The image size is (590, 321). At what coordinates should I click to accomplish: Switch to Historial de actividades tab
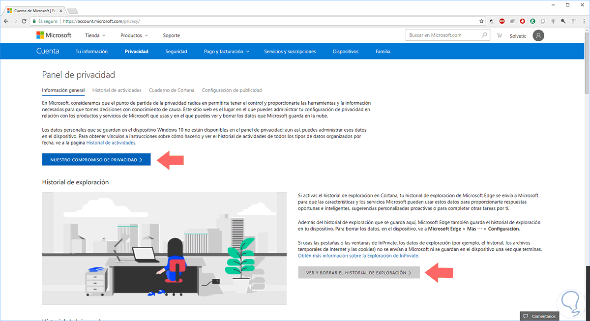(x=117, y=90)
